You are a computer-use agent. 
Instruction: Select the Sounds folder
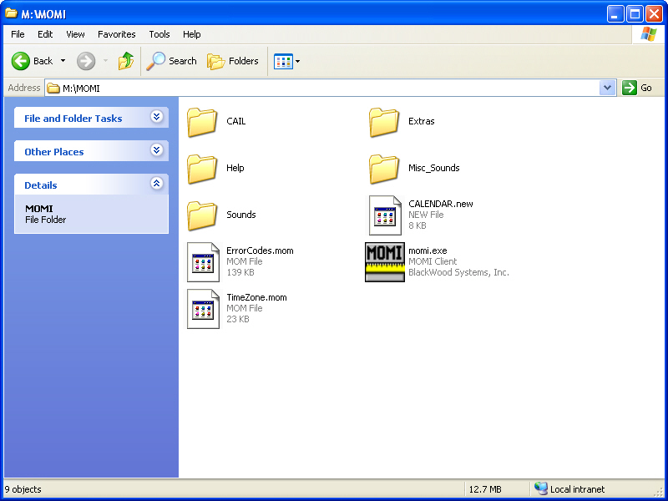pos(203,215)
